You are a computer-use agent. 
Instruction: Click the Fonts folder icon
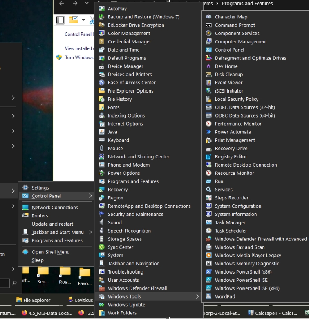coord(101,107)
